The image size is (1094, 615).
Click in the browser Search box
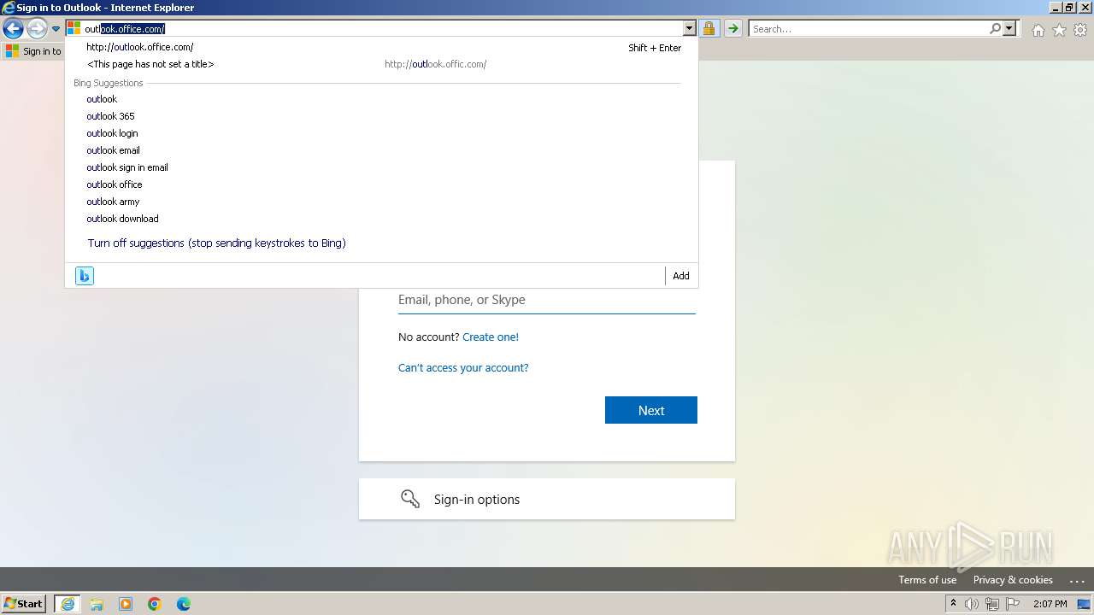(868, 28)
